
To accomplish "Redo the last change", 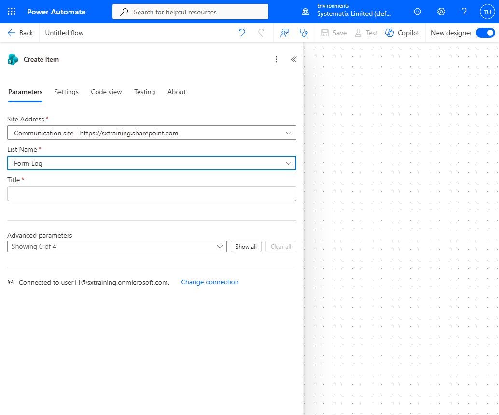I will point(261,33).
